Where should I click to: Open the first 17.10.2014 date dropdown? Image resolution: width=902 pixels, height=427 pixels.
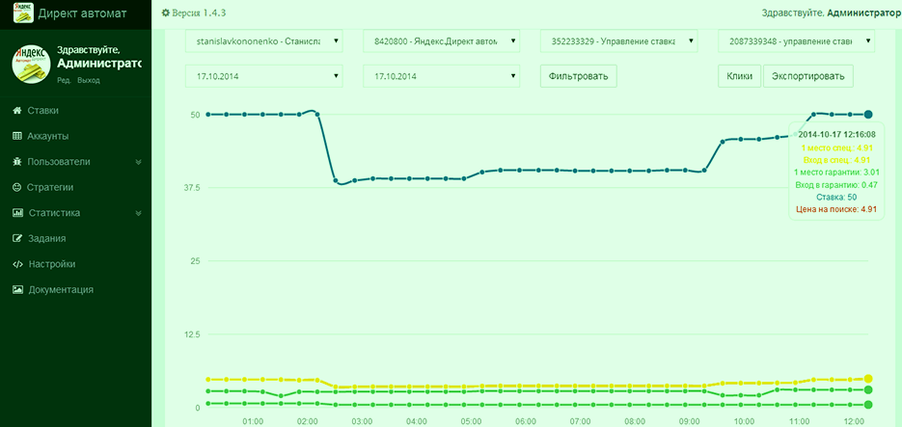coord(263,75)
